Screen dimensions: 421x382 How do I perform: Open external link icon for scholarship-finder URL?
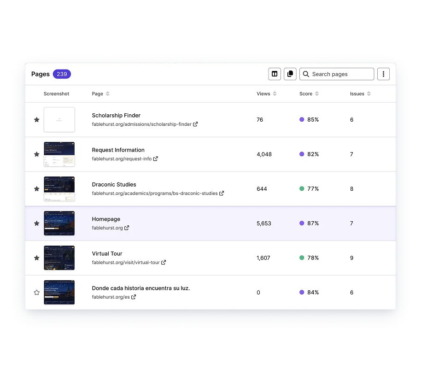195,124
